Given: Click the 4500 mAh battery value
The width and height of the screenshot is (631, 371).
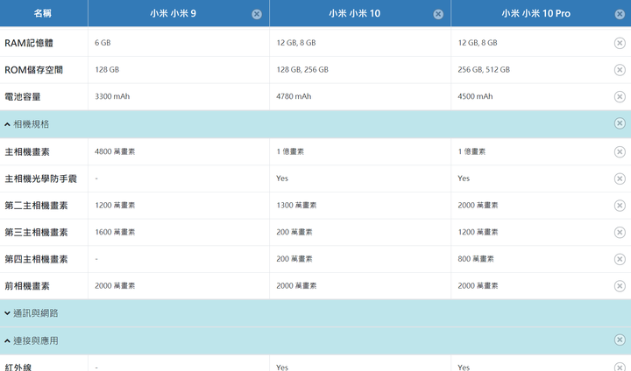Looking at the screenshot, I should coord(475,96).
